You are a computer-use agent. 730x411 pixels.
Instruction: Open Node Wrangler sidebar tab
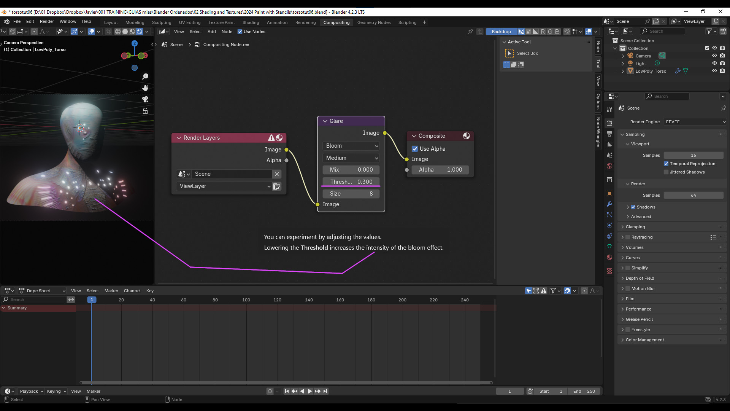coord(598,132)
